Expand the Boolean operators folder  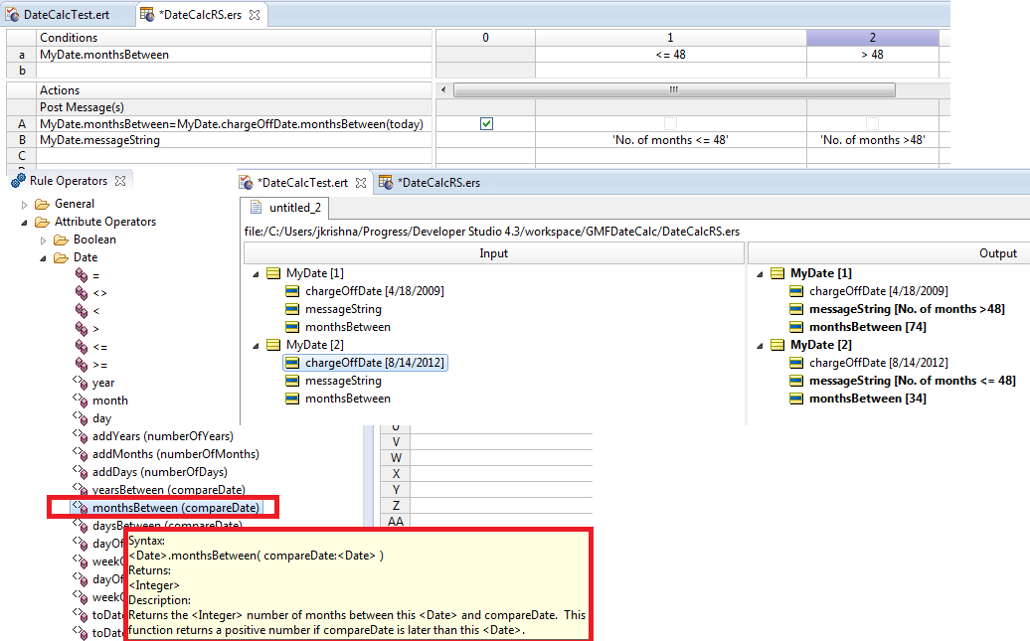(x=44, y=240)
